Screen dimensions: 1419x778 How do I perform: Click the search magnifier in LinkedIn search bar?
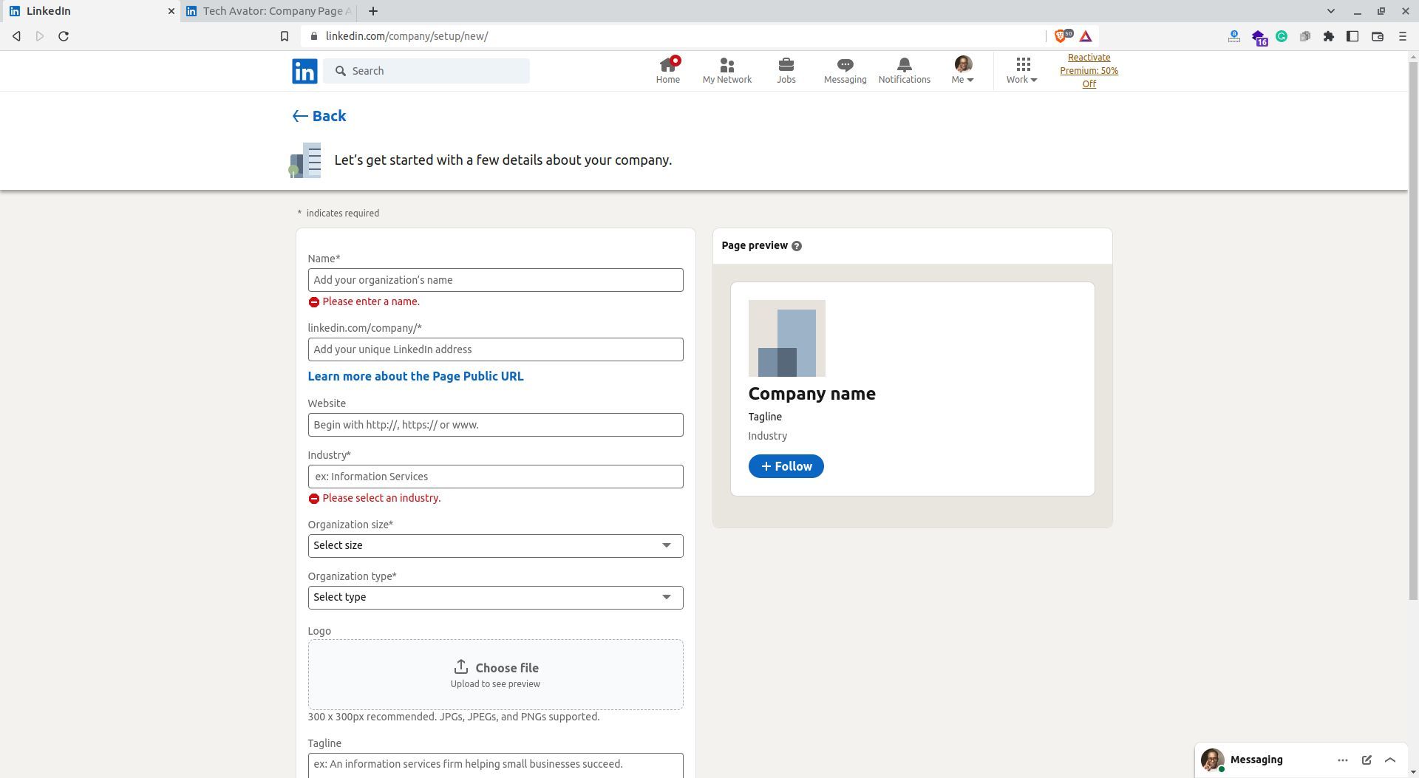341,71
